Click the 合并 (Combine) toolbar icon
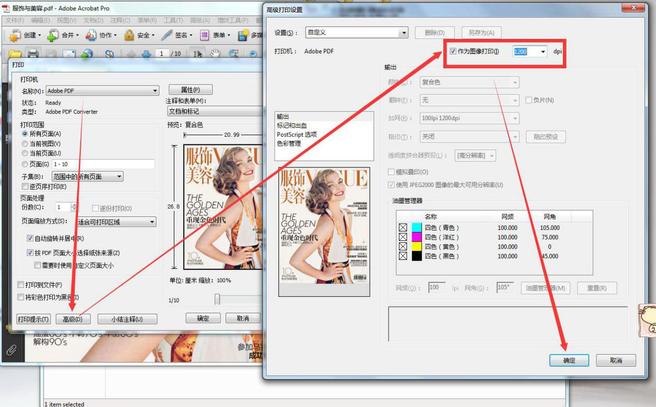 click(53, 35)
